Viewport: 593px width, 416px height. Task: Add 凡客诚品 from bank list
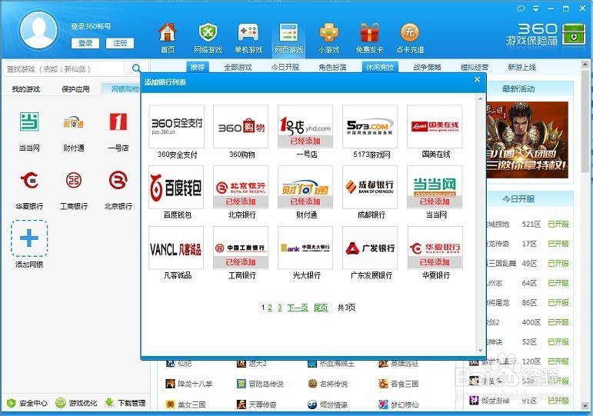point(176,248)
